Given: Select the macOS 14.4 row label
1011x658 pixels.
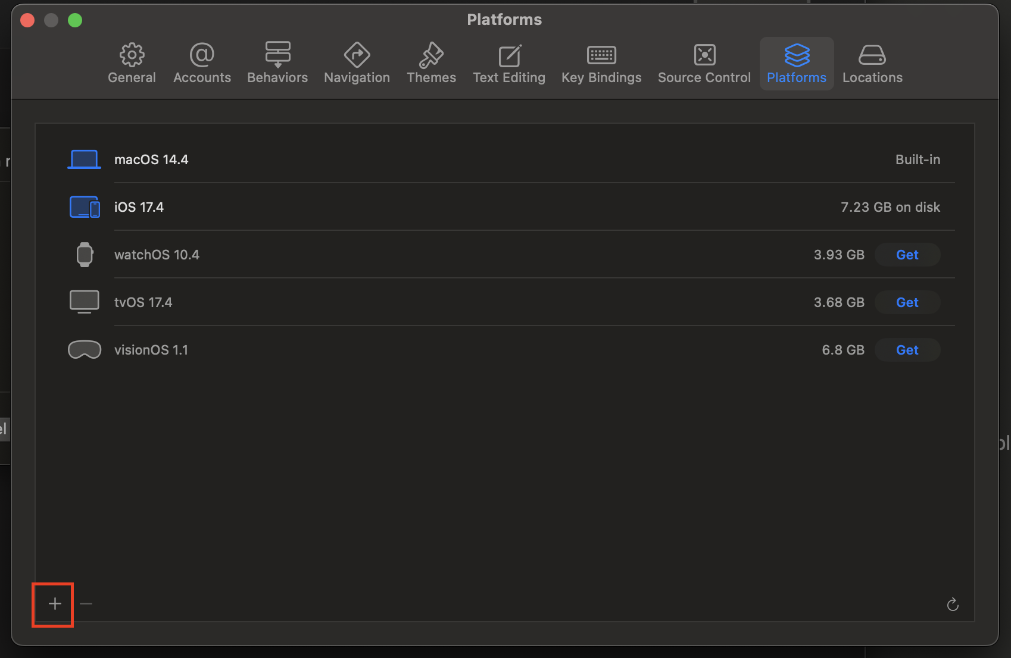Looking at the screenshot, I should point(151,159).
